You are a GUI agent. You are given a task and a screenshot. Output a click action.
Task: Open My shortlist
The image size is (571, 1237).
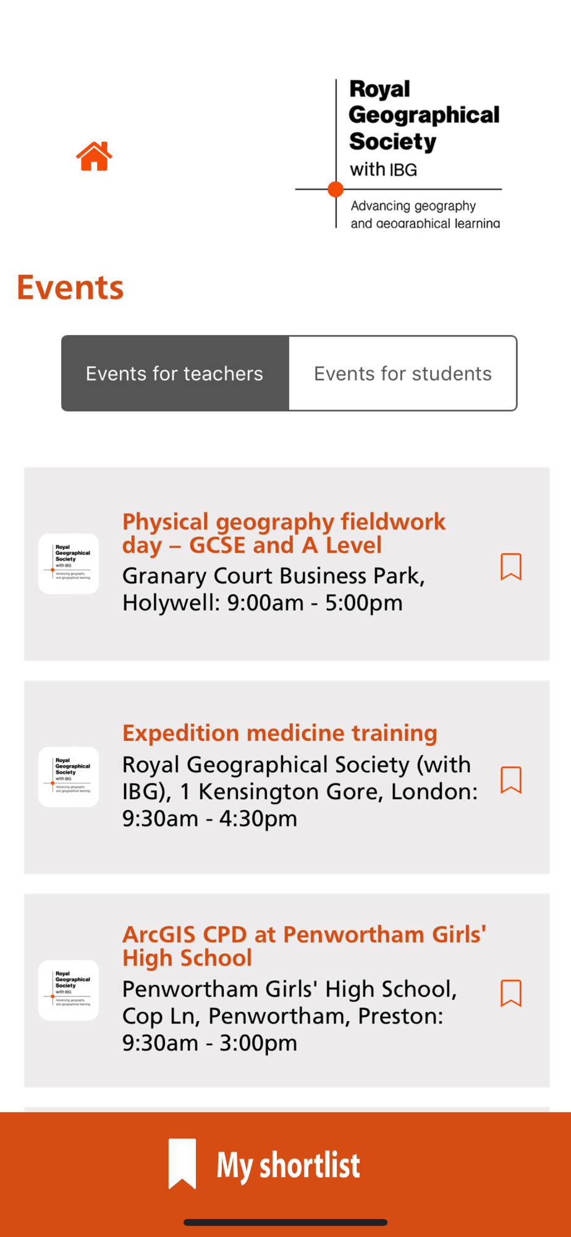point(288,1165)
